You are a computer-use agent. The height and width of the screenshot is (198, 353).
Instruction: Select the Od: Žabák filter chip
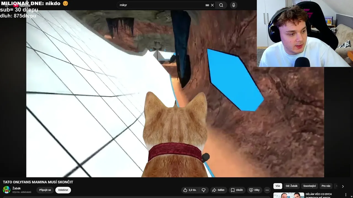tap(292, 186)
